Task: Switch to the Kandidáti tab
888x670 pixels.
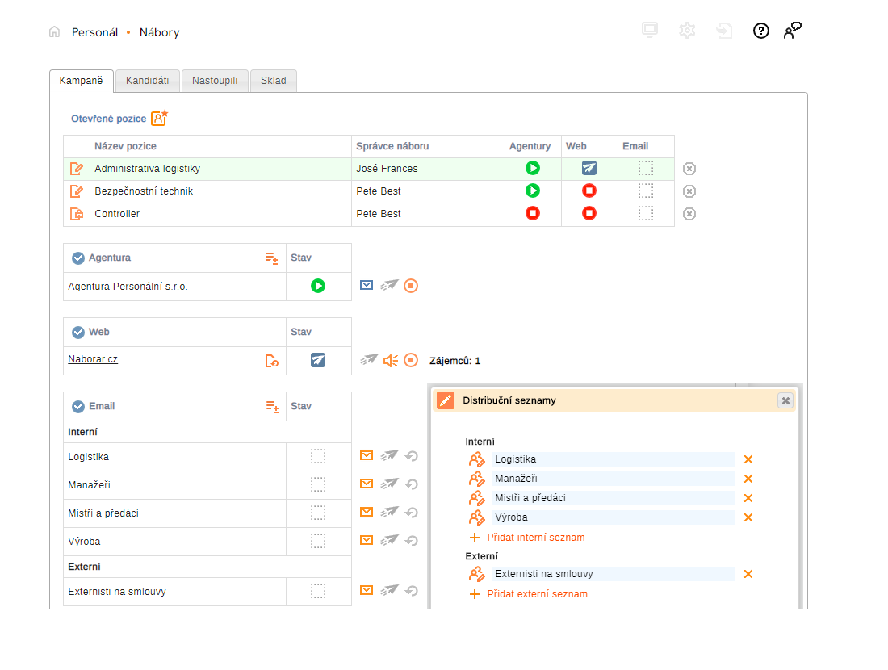Action: [147, 81]
